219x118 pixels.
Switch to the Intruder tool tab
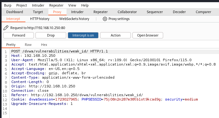point(77,12)
